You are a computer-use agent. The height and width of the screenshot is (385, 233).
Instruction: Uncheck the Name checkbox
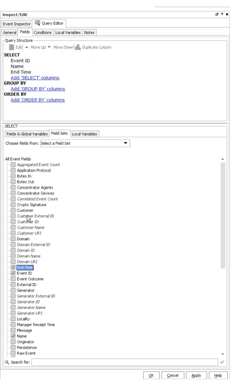pyautogui.click(x=13, y=336)
